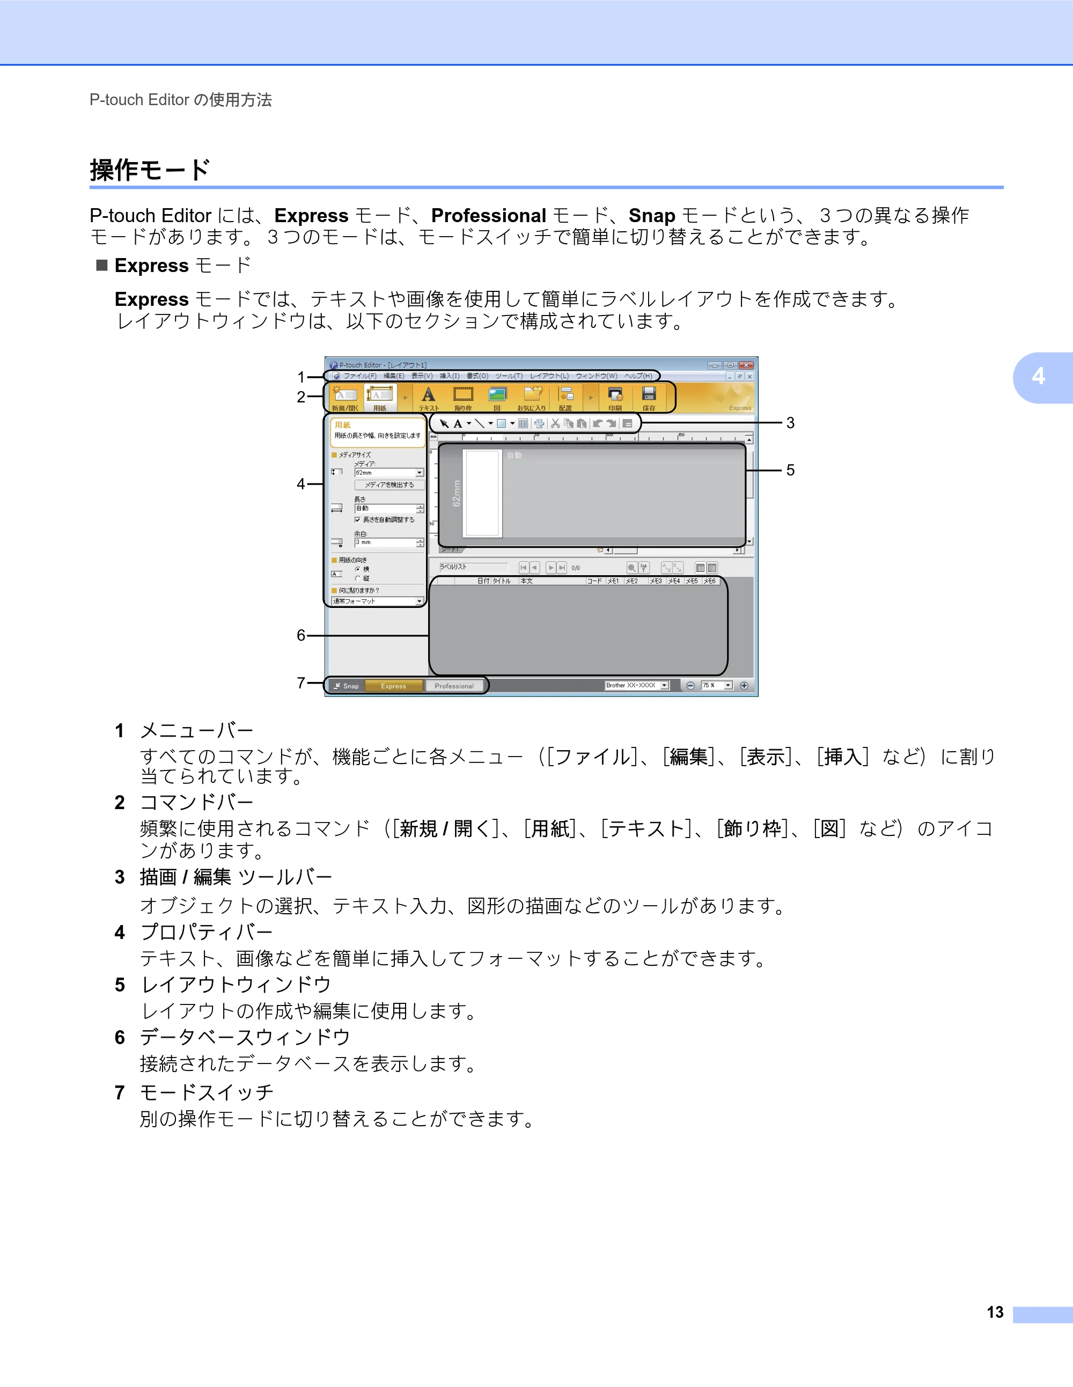1073x1387 pixels.
Task: Click the zoom out minus icon
Action: click(x=690, y=686)
